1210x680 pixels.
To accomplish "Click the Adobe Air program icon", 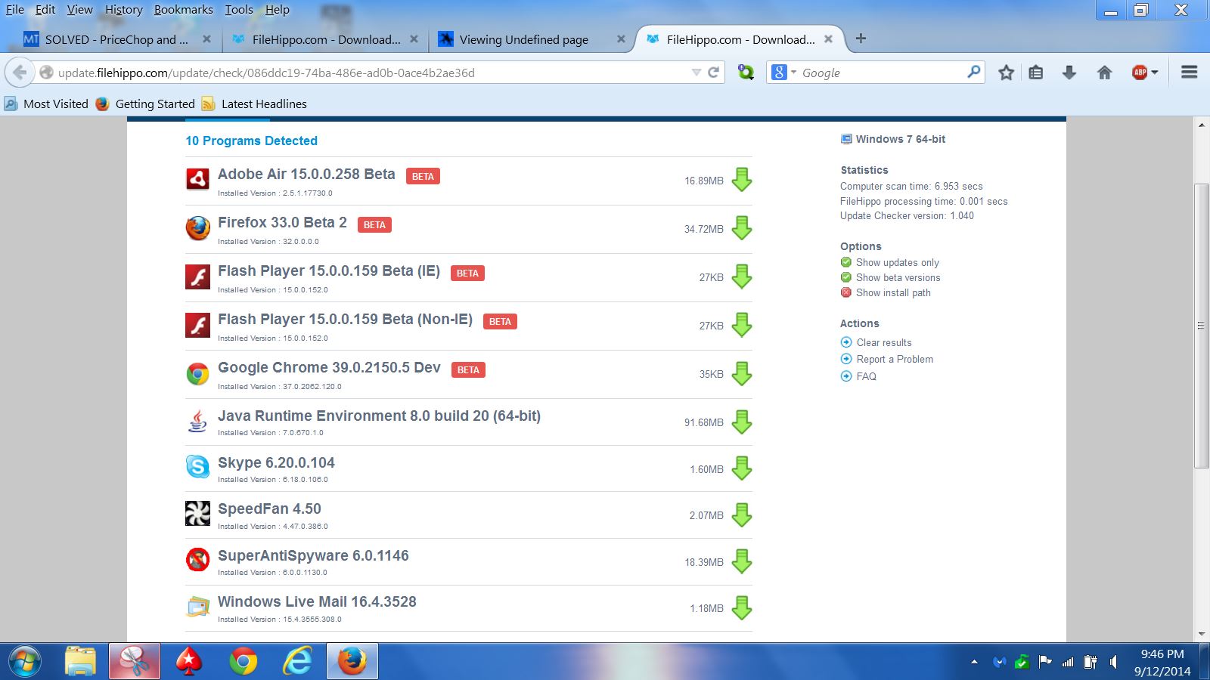I will point(197,179).
